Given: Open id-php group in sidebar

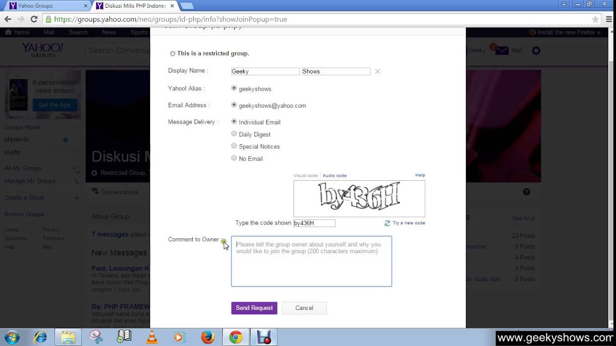Looking at the screenshot, I should 13,152.
